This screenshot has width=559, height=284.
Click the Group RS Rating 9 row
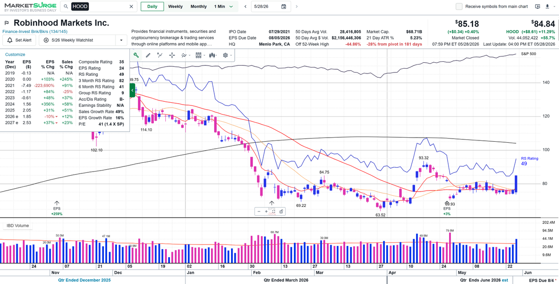click(x=101, y=93)
